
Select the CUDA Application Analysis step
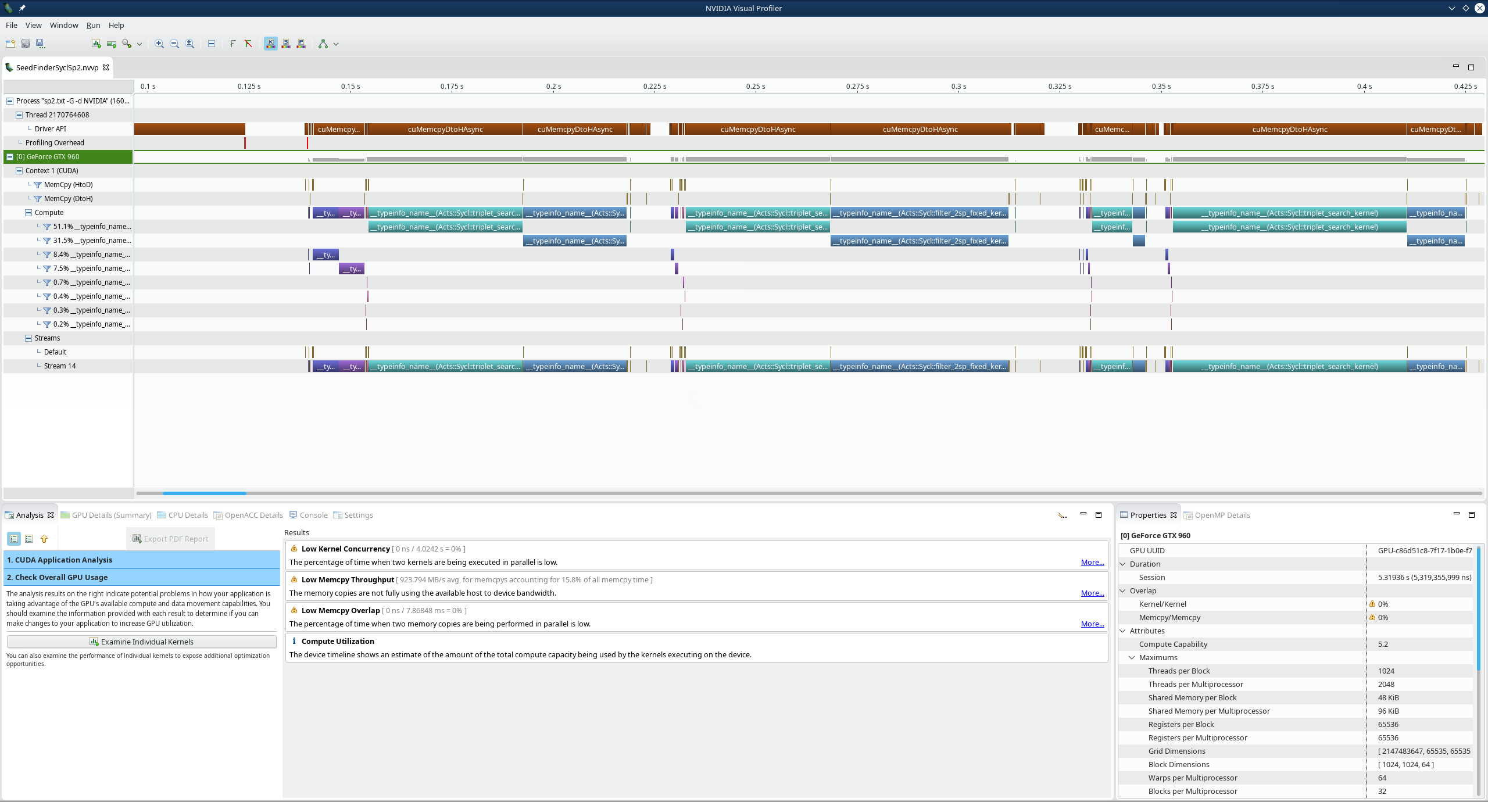(142, 560)
